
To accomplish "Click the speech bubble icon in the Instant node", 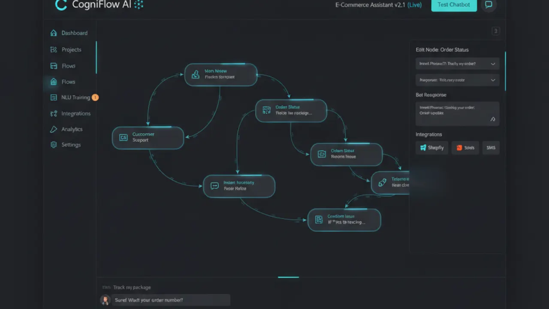I will (215, 186).
